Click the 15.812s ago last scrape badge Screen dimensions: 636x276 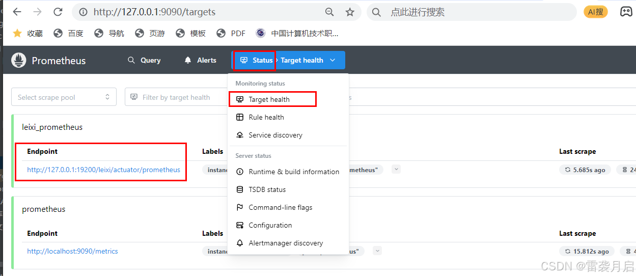(587, 251)
